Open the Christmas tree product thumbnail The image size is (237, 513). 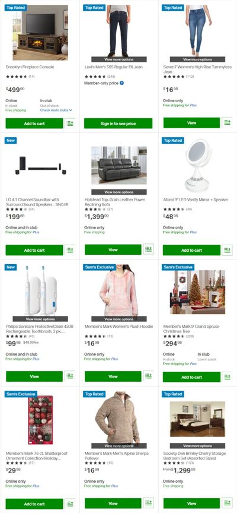(197, 292)
